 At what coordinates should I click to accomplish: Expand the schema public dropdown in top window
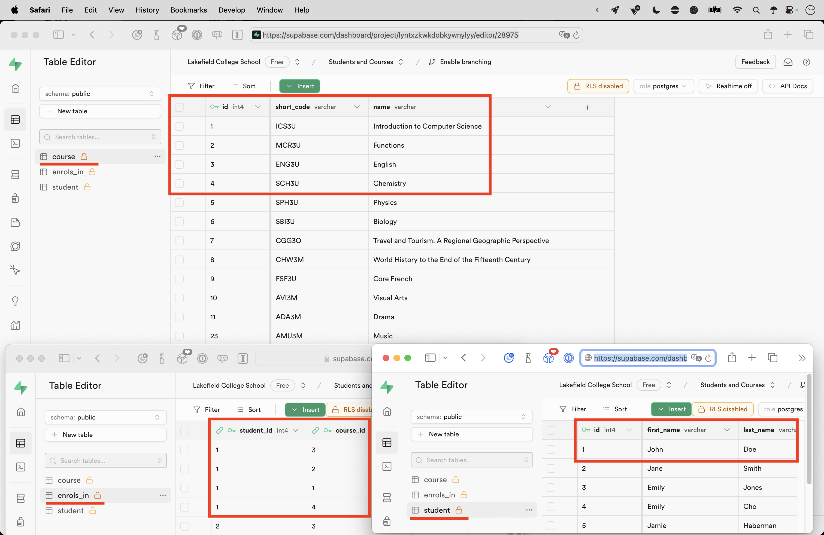point(100,94)
